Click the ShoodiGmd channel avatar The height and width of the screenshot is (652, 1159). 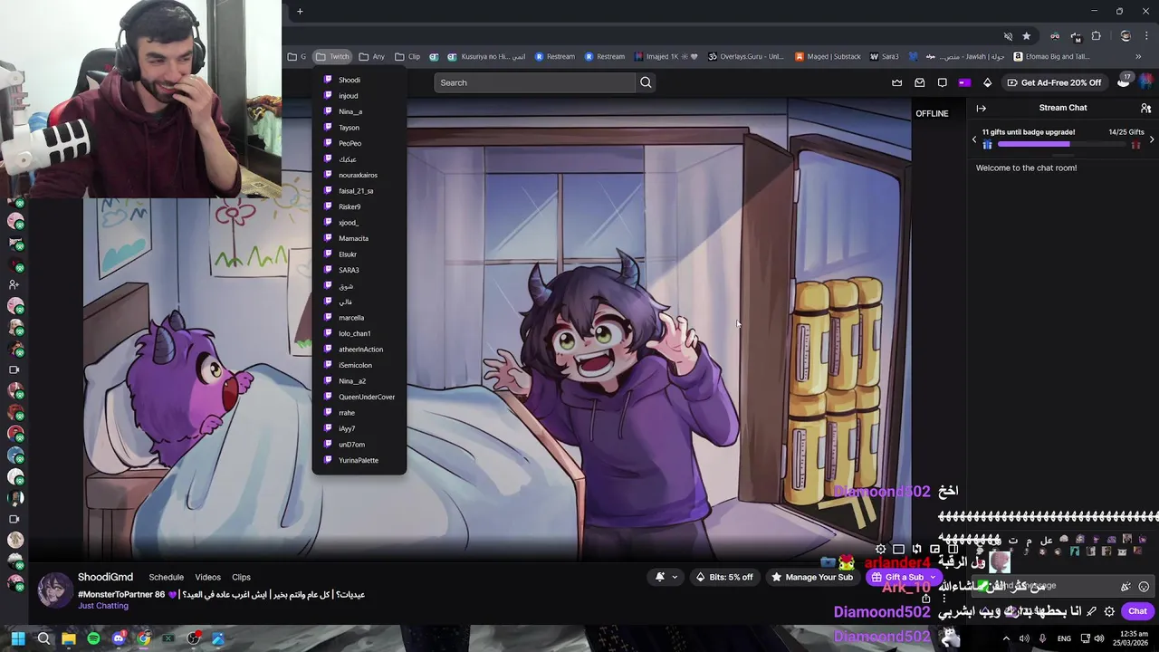[x=55, y=590]
